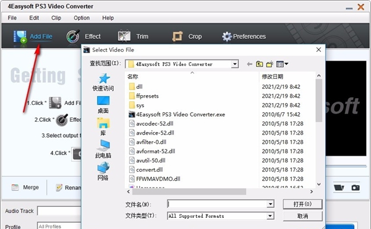Go up one folder level
Screen dimensions: 371x229
coord(259,64)
